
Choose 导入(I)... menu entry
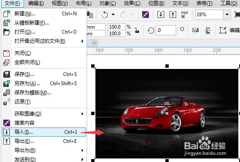click(x=44, y=132)
